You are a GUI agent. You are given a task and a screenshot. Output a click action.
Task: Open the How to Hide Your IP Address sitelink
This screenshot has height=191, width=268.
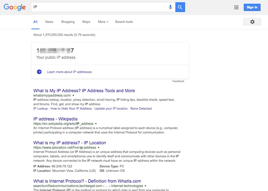pos(71,109)
